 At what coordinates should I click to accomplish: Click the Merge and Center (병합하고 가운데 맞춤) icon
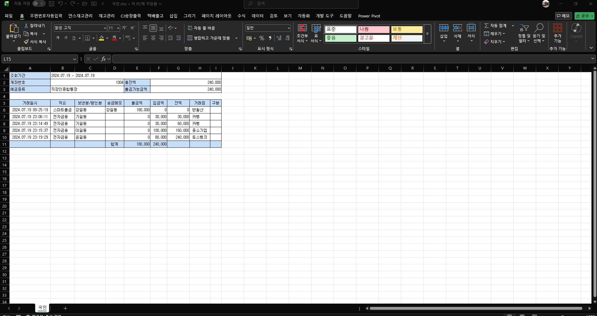point(190,38)
